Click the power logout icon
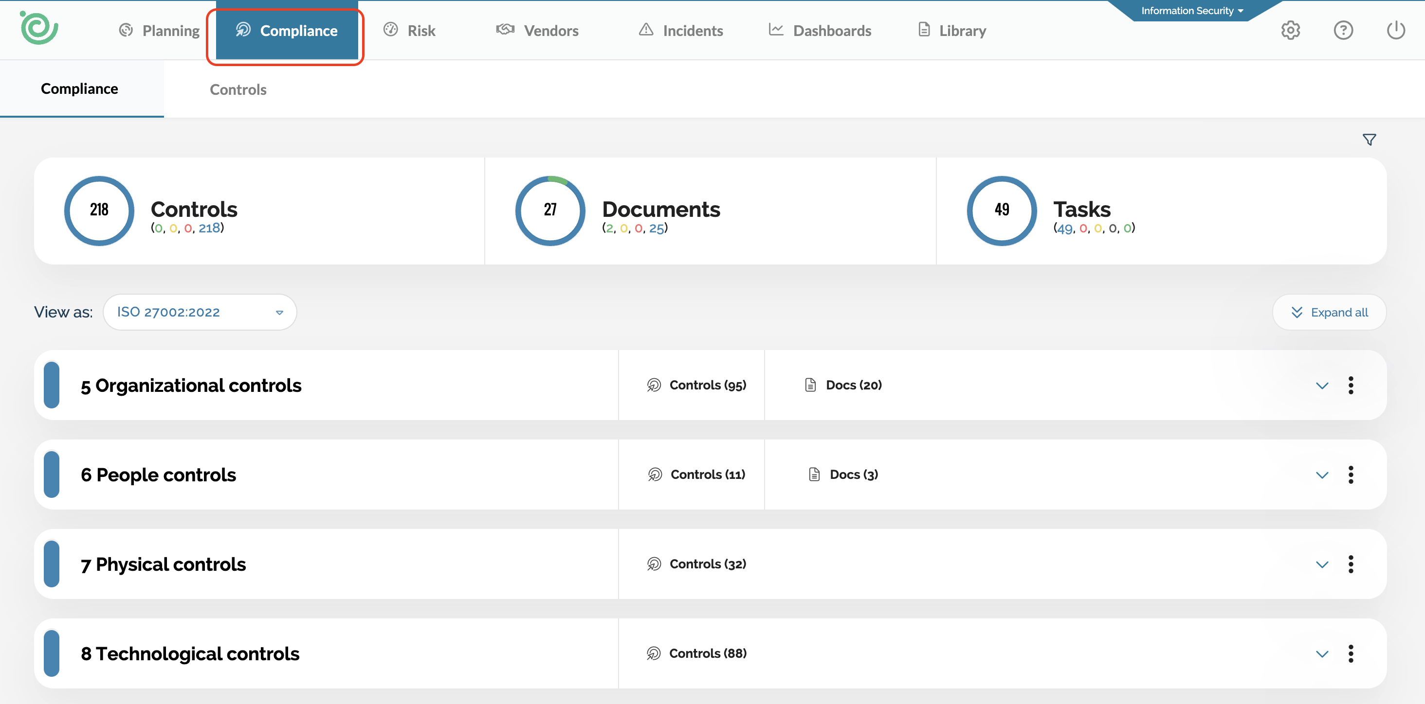This screenshot has width=1425, height=704. coord(1395,31)
